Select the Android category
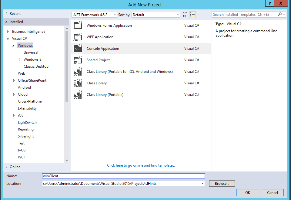Viewport: 291px width, 200px height. [24, 87]
